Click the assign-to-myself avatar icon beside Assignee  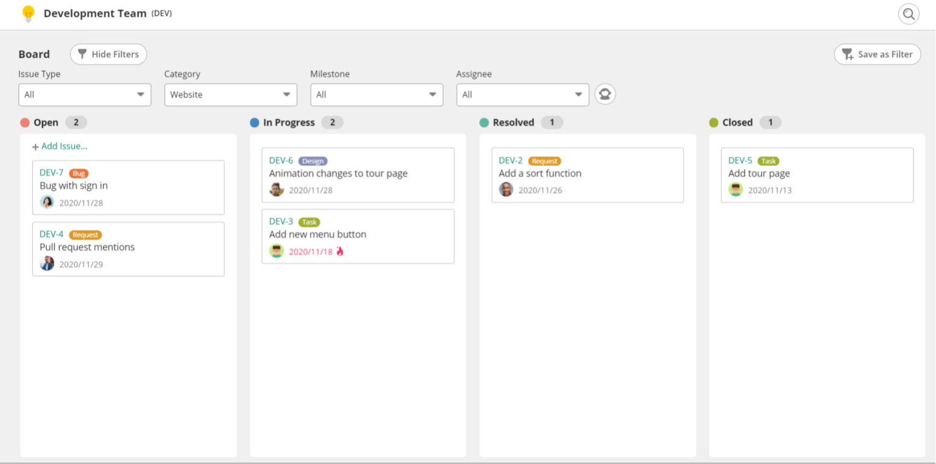coord(605,94)
